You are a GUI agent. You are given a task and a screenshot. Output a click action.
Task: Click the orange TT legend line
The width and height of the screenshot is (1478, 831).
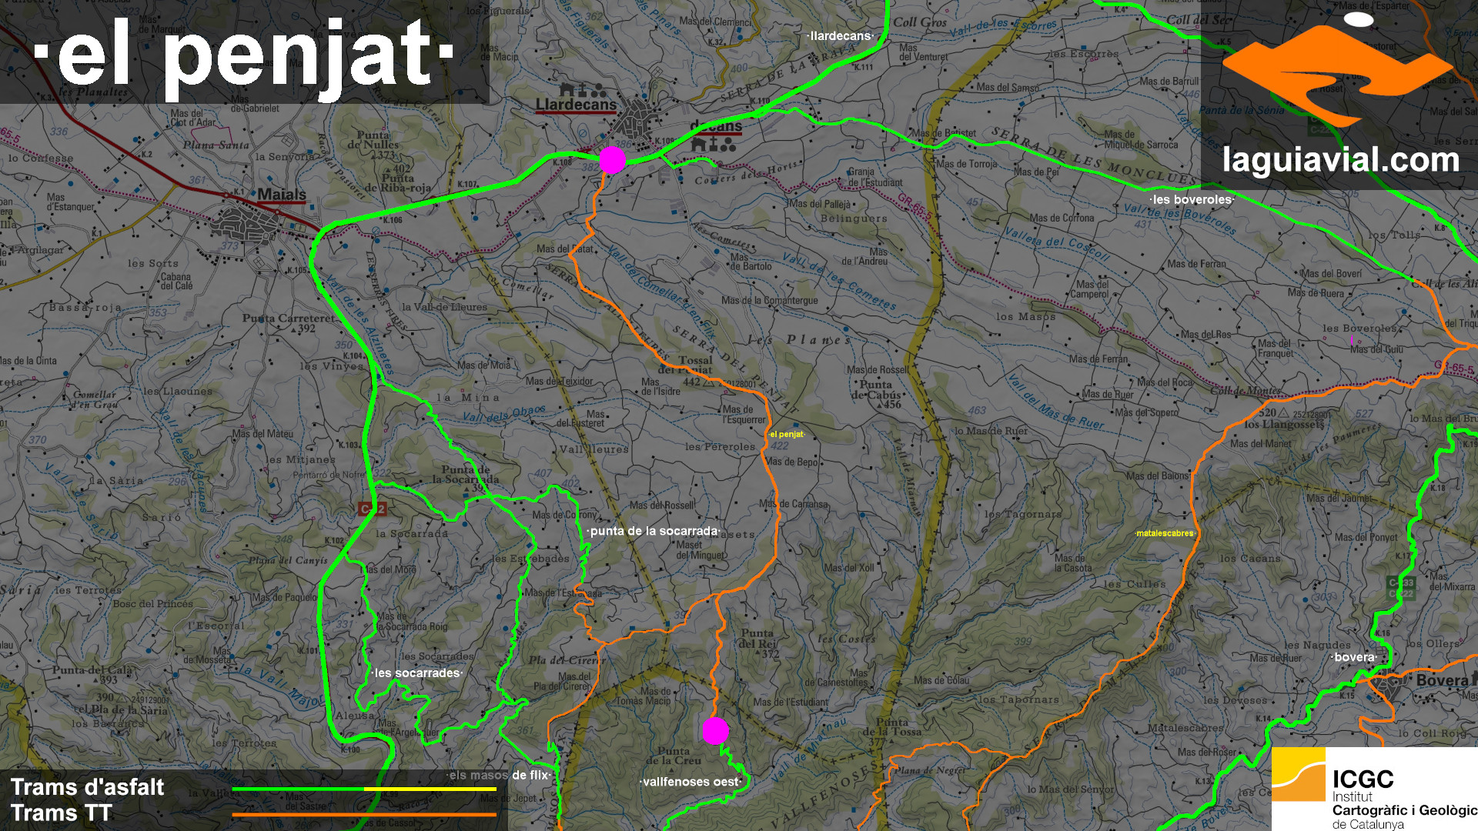363,814
